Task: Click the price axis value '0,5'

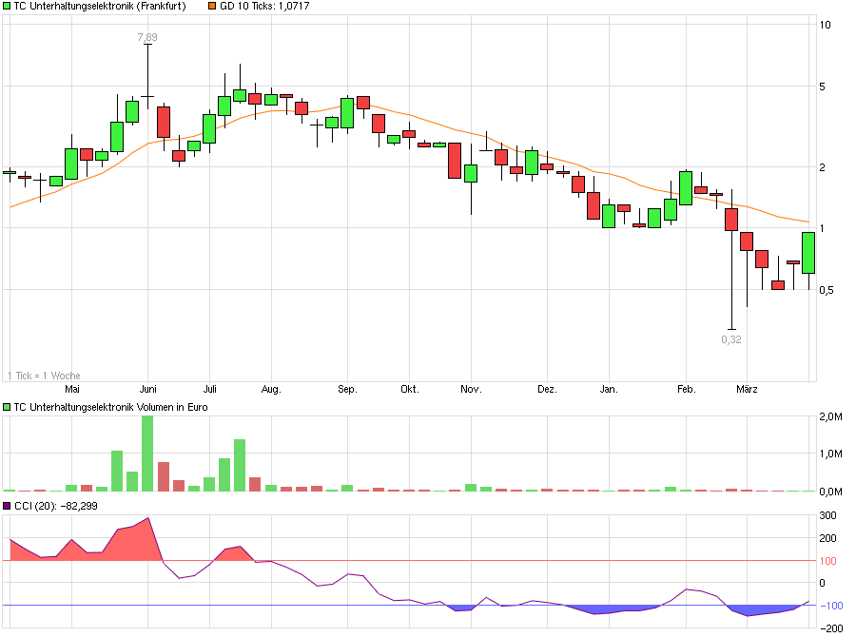Action: click(x=827, y=290)
